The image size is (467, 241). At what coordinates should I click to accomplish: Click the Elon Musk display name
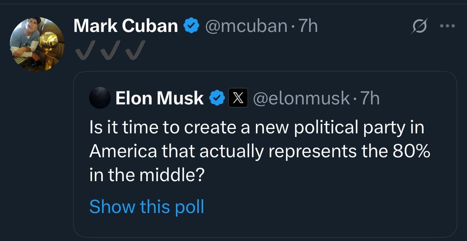[159, 99]
